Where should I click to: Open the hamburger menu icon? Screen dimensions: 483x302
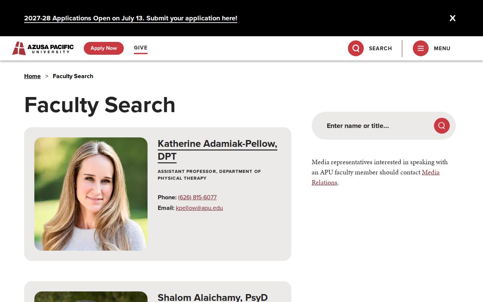421,48
